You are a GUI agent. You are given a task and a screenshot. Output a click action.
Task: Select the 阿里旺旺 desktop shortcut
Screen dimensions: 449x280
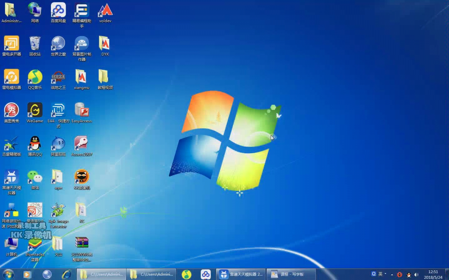58,146
